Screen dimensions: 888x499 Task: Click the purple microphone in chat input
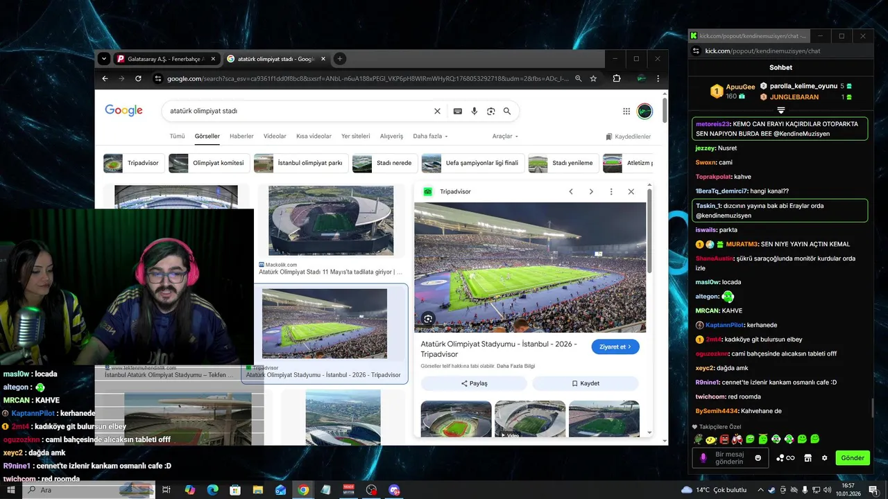[703, 457]
